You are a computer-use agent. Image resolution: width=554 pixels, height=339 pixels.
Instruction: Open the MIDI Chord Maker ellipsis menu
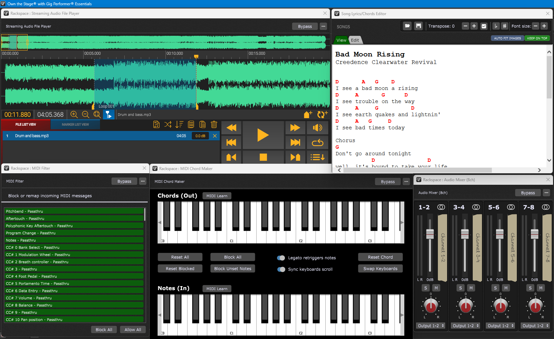[x=406, y=181]
